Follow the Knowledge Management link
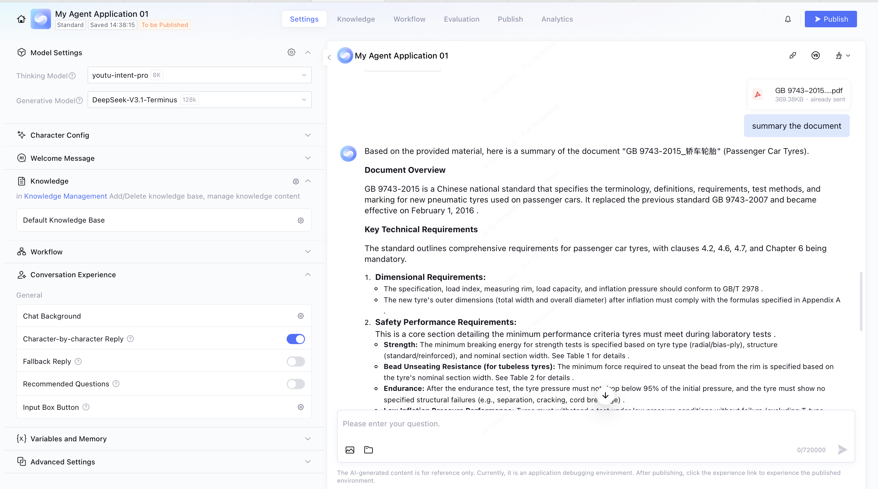 click(65, 196)
